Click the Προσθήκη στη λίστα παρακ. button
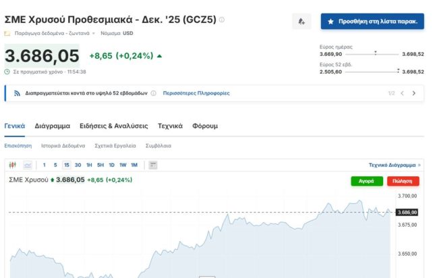The image size is (437, 278). [x=372, y=22]
